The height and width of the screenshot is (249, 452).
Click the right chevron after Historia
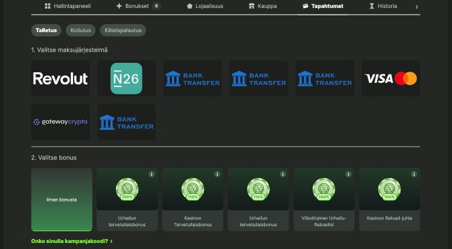coord(417,7)
